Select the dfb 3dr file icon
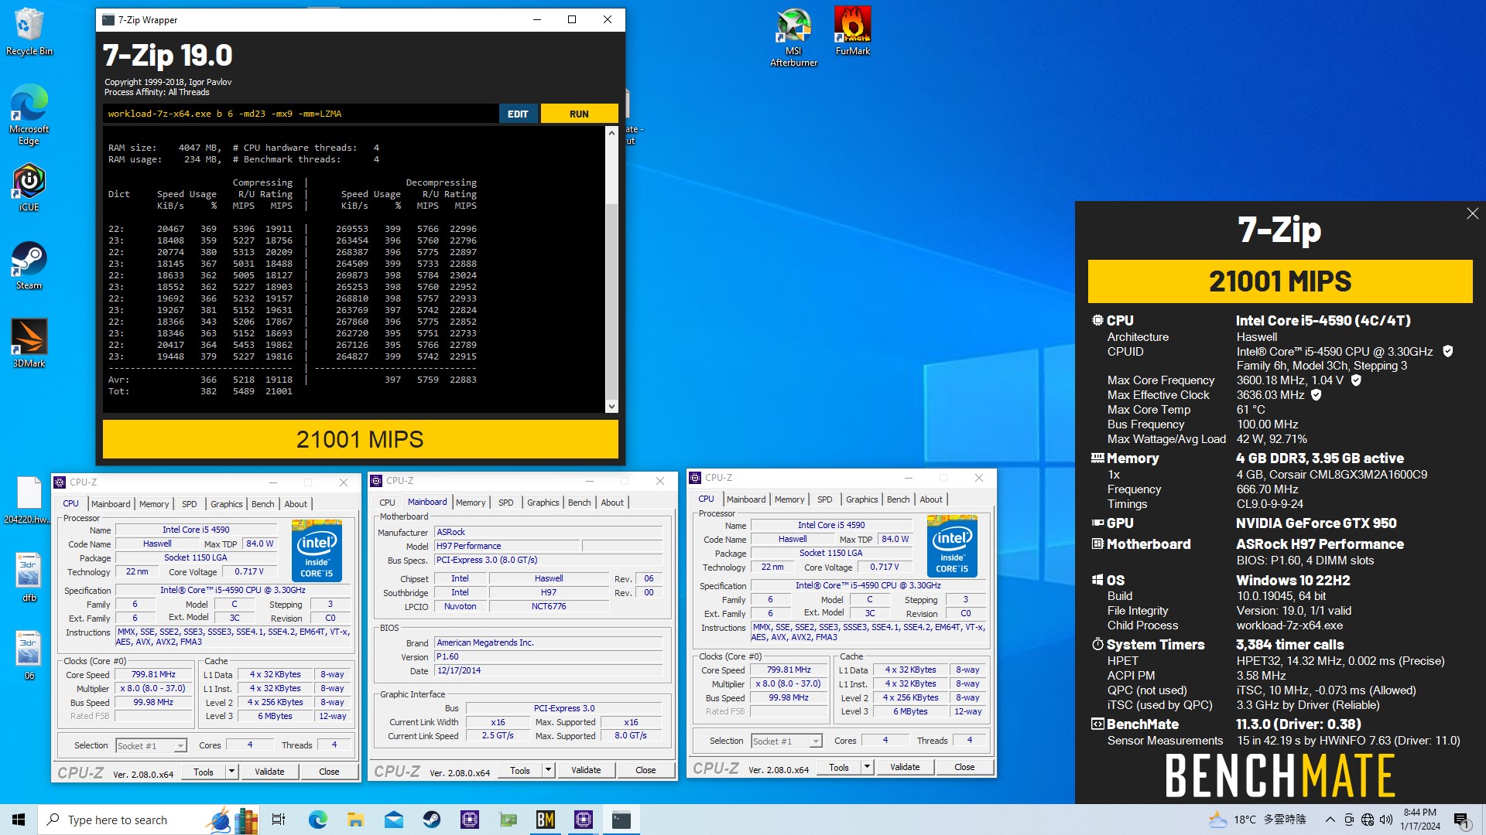1486x835 pixels. (29, 577)
